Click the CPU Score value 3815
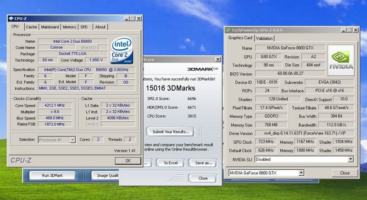This screenshot has width=367, height=200. 192,116
